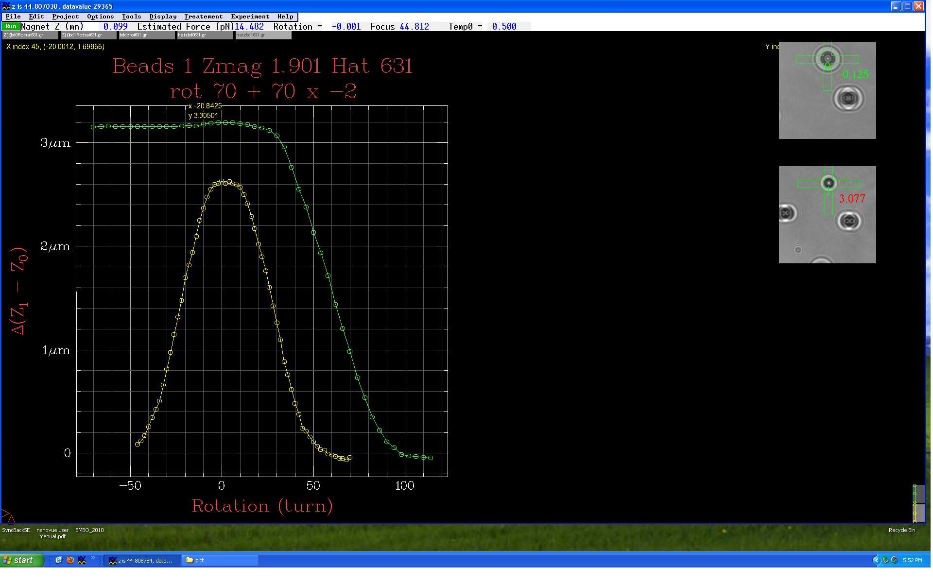Open the Experiment menu
933x583 pixels.
point(250,17)
